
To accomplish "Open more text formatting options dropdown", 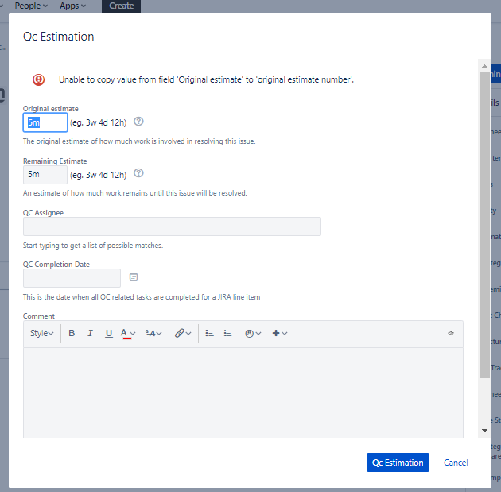I will pyautogui.click(x=153, y=333).
